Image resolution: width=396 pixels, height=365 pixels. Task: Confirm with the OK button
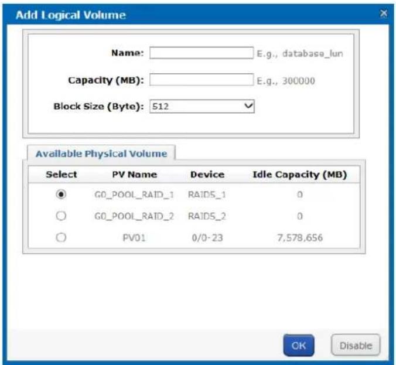pos(299,345)
